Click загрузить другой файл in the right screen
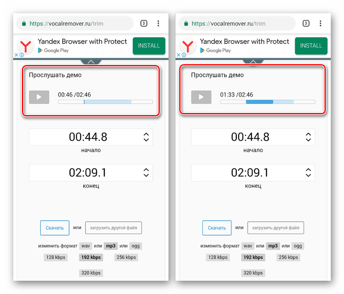 [x=276, y=228]
